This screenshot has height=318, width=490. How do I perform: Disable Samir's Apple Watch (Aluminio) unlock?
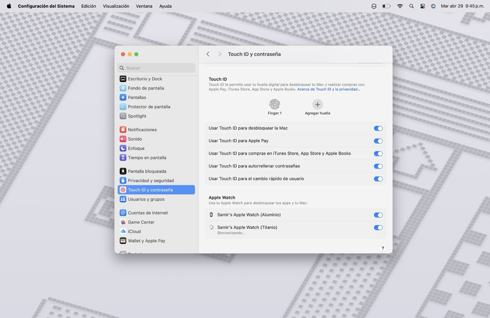tap(378, 215)
